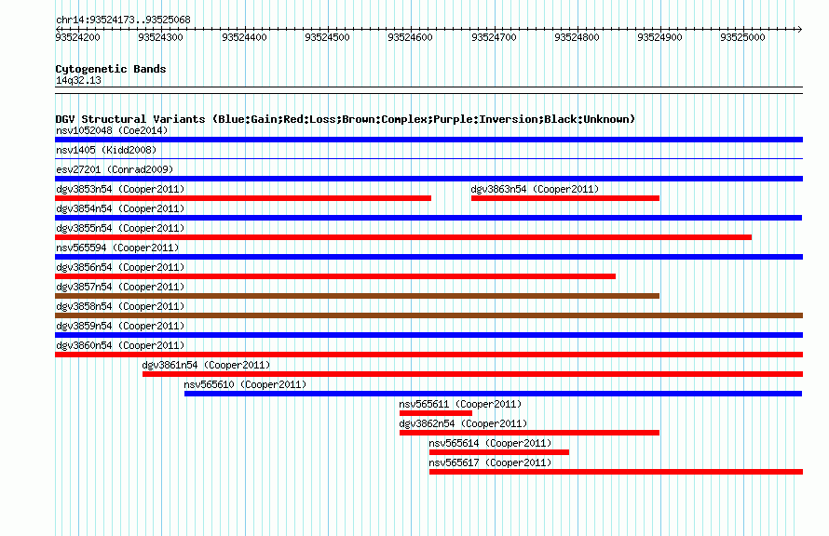Click the esv27201 blue gain bar

pyautogui.click(x=428, y=179)
